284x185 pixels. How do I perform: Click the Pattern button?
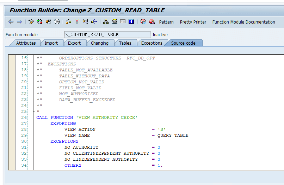click(166, 22)
